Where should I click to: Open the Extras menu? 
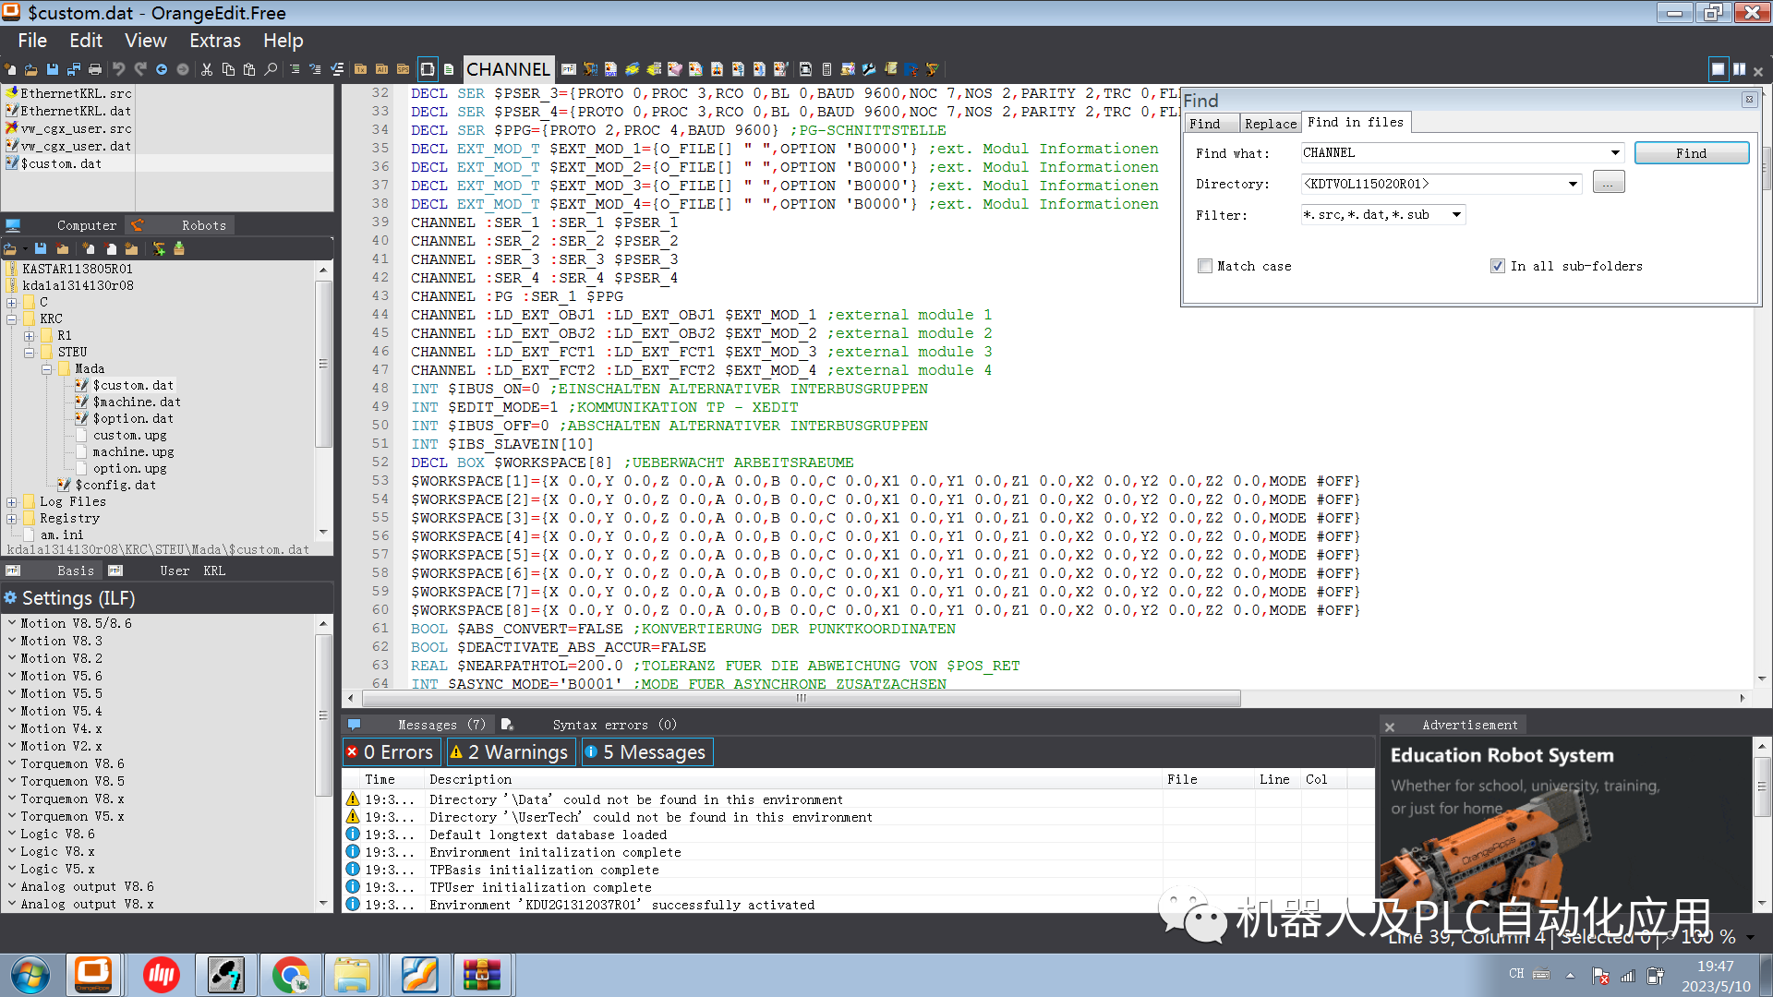coord(215,41)
